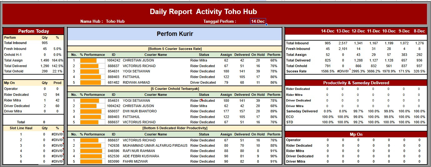Click the 11-Dec column header
This screenshot has width=431, height=167.
374,31
